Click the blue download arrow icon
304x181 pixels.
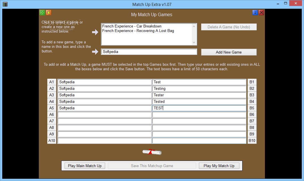[x=255, y=12]
